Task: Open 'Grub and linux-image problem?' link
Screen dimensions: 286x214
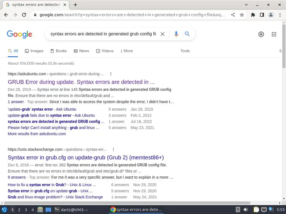Action: coord(55,197)
